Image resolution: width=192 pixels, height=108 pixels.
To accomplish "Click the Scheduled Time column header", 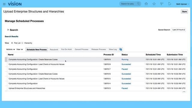I will (x=153, y=55).
